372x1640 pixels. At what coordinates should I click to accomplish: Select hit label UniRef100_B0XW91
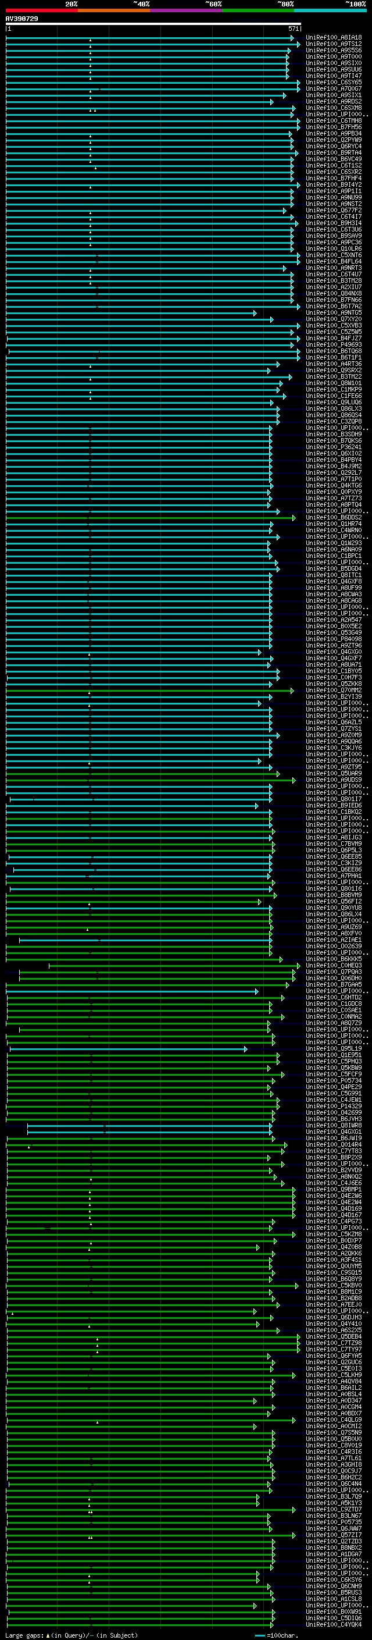coord(334,1611)
